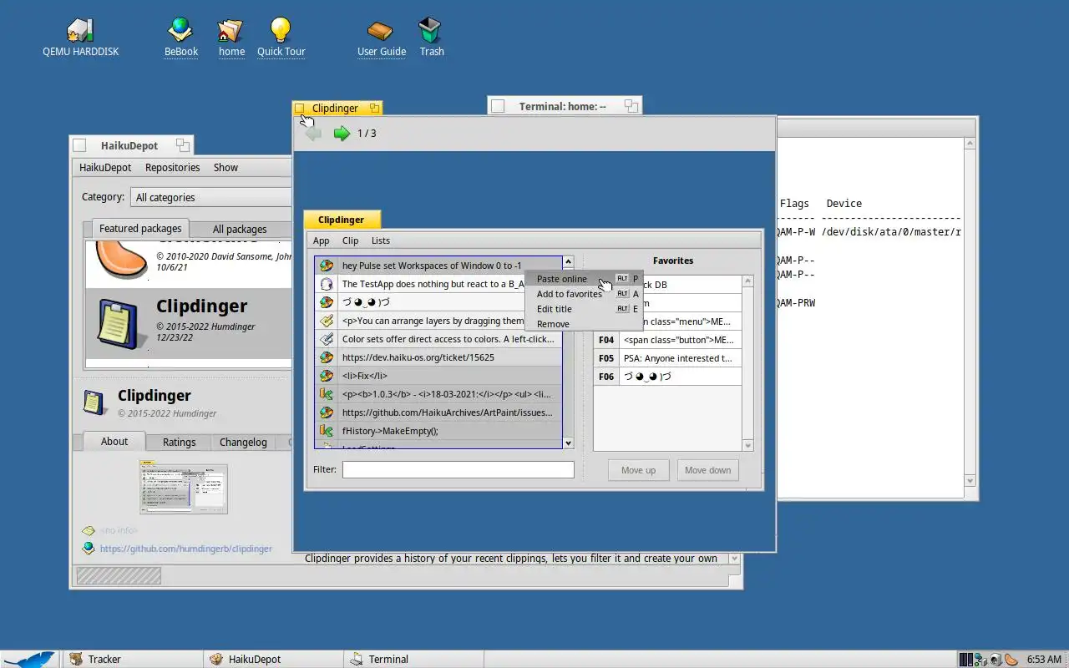Click small Clipdinger icon in package details
Image resolution: width=1069 pixels, height=668 pixels.
[95, 402]
